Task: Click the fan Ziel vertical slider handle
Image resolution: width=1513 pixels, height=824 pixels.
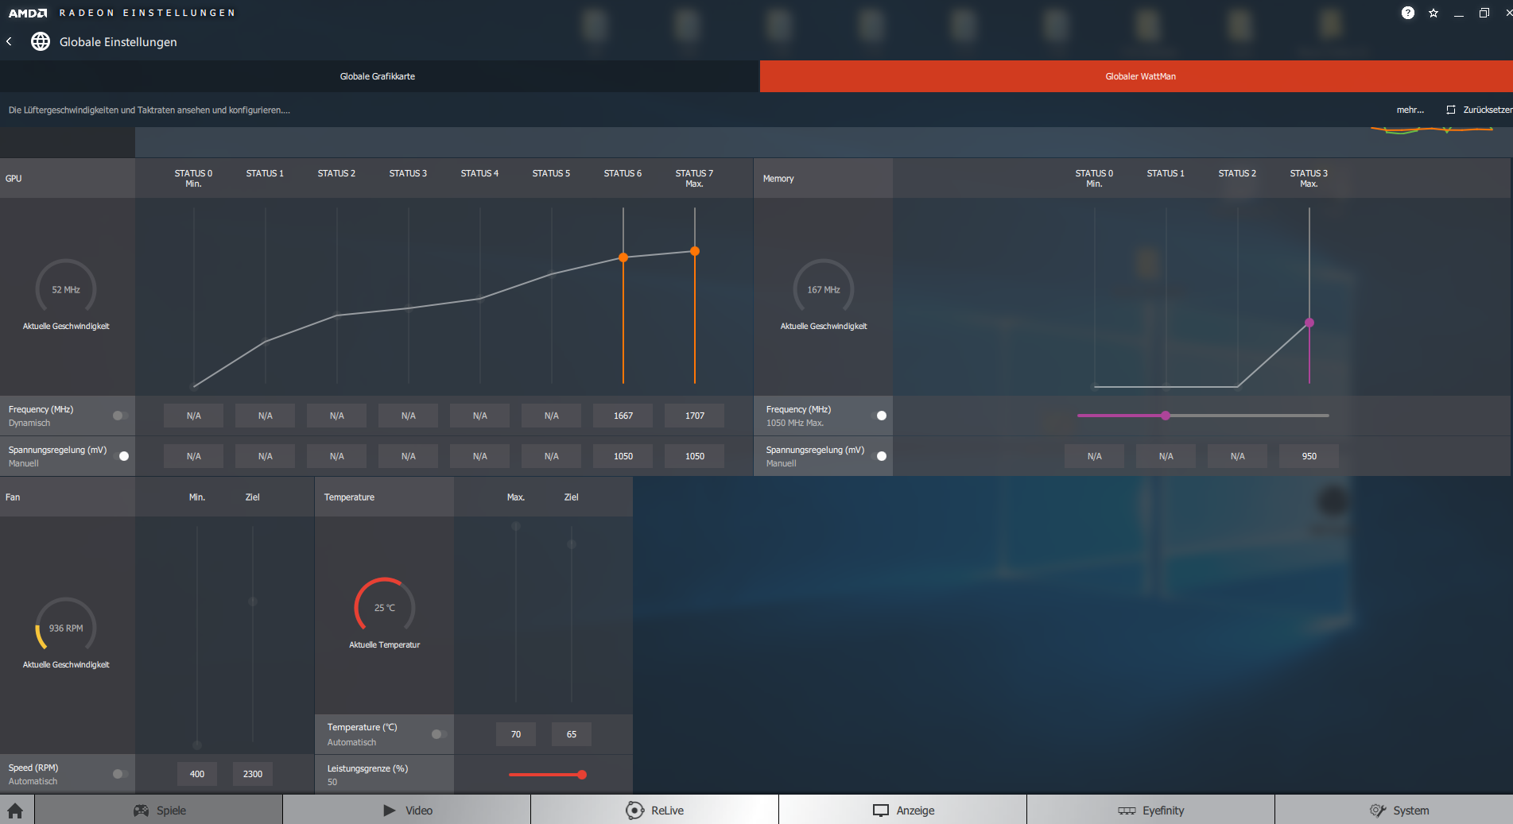Action: pos(253,602)
